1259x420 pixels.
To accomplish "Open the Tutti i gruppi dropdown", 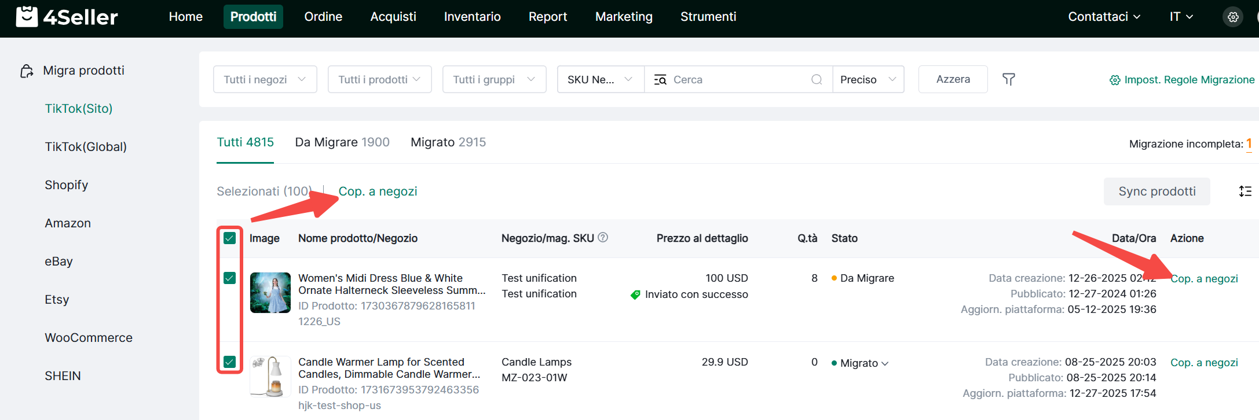I will pos(494,79).
